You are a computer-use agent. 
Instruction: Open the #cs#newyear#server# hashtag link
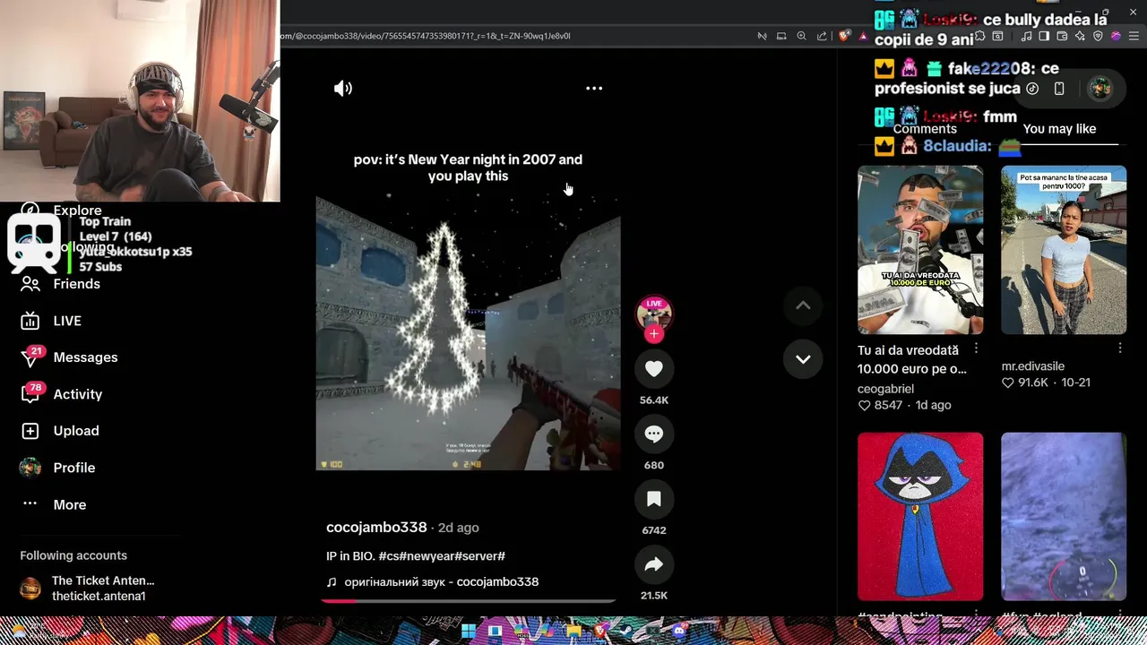click(442, 556)
